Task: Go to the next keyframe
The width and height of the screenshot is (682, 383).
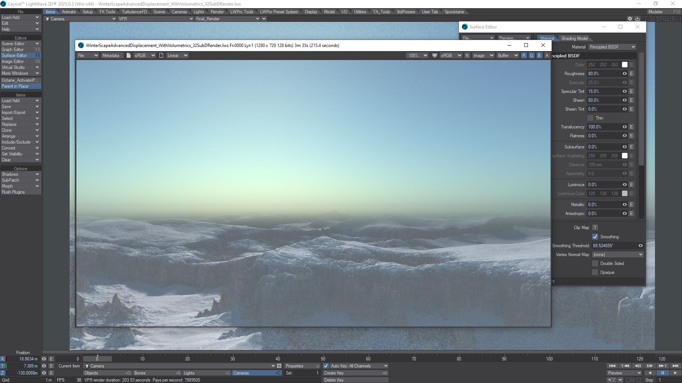Action: pos(663,366)
